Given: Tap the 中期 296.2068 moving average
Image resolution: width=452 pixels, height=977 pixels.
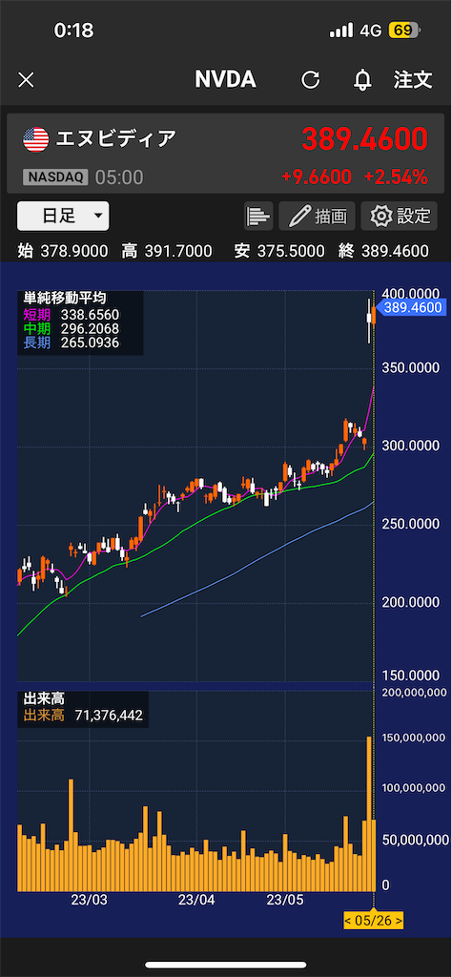Looking at the screenshot, I should 71,328.
